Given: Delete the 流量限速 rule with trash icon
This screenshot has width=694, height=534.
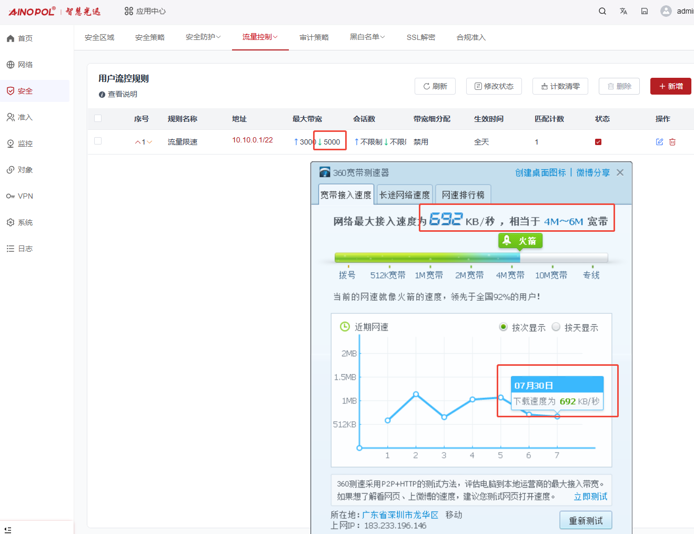Looking at the screenshot, I should [x=672, y=142].
